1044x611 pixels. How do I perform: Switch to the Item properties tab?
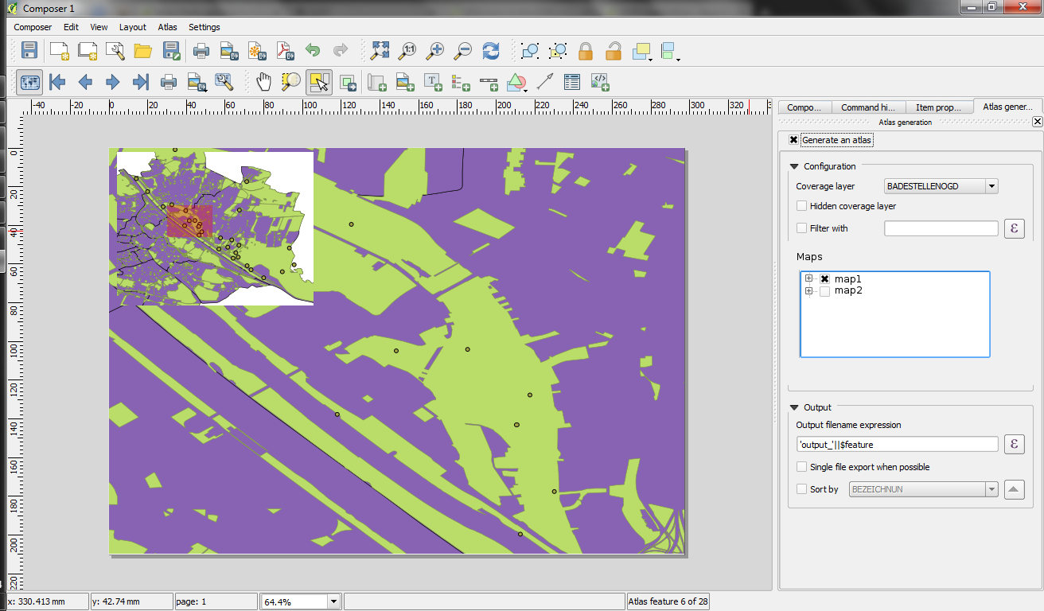(x=938, y=107)
